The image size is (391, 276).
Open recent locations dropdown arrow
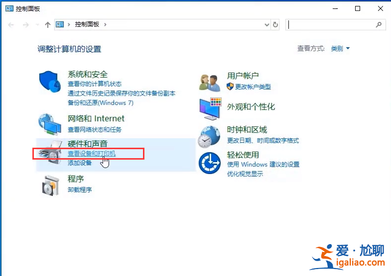coord(37,25)
